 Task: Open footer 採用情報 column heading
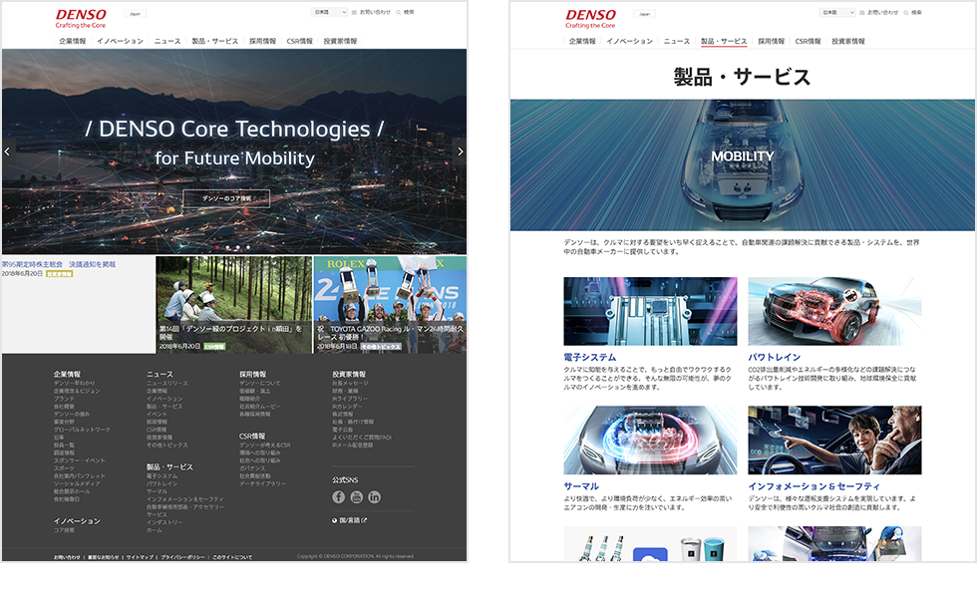[252, 375]
